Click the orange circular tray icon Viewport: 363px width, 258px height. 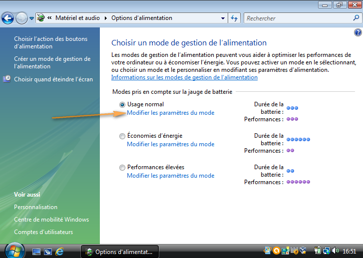pyautogui.click(x=276, y=251)
